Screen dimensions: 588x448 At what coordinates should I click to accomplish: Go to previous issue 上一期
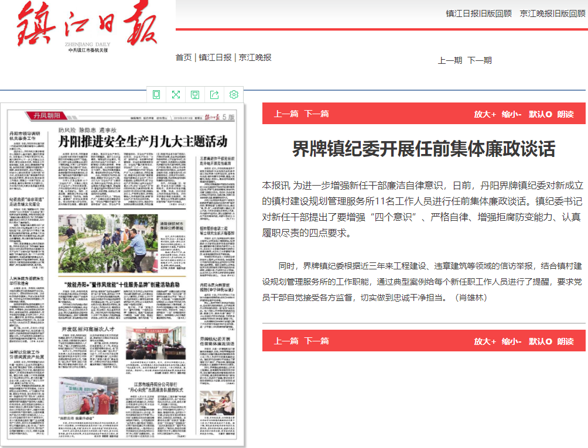click(x=450, y=60)
